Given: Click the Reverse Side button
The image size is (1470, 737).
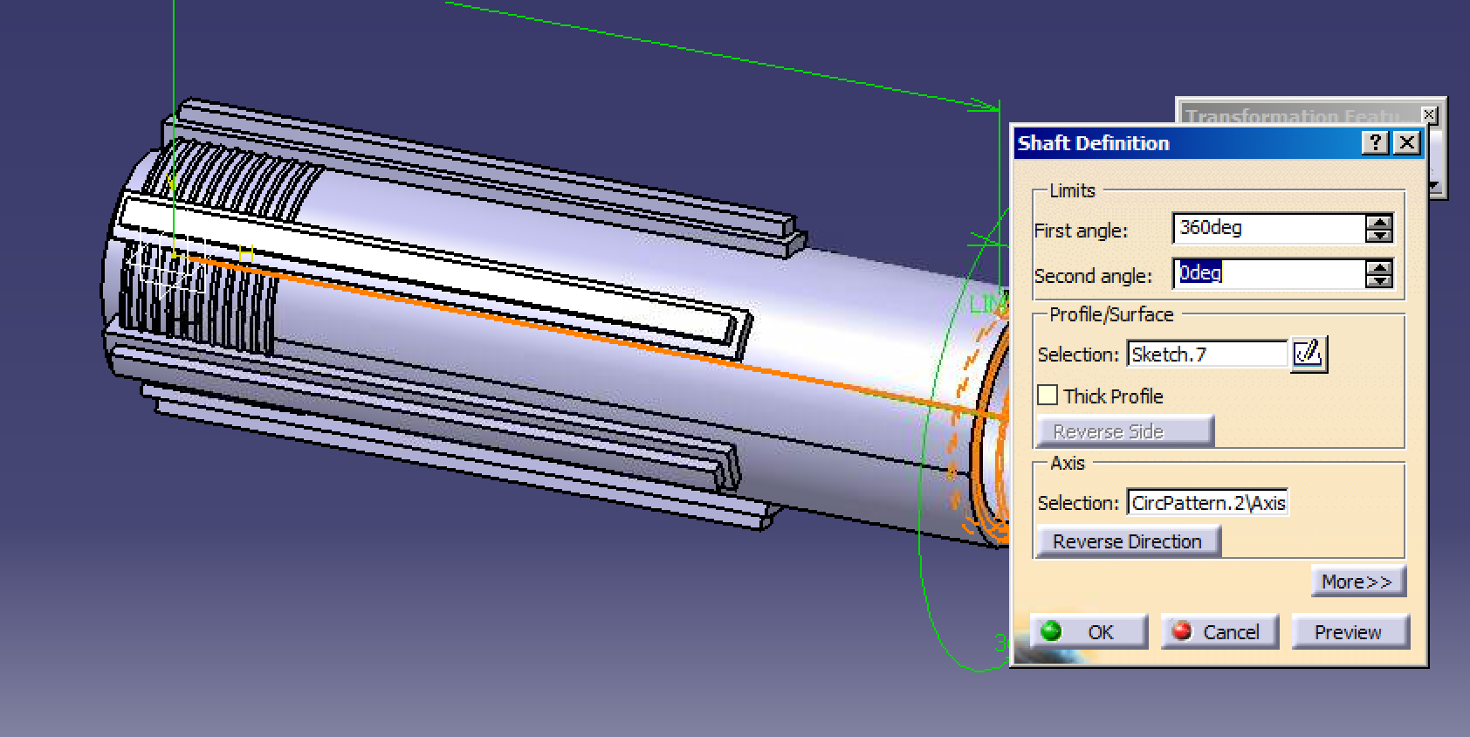Looking at the screenshot, I should pos(1124,431).
